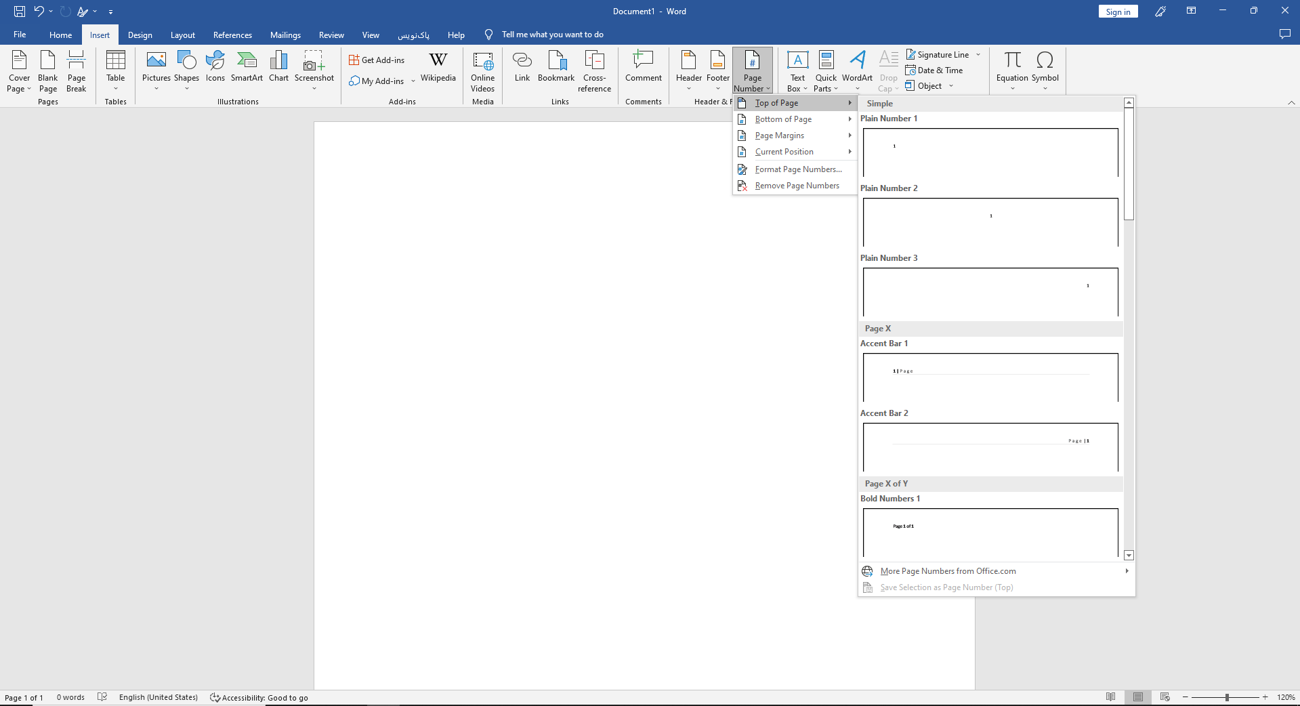Image resolution: width=1300 pixels, height=706 pixels.
Task: Switch to Web Layout view
Action: [x=1165, y=697]
